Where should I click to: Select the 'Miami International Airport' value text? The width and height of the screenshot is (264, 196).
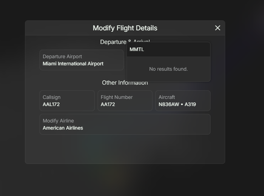[73, 64]
